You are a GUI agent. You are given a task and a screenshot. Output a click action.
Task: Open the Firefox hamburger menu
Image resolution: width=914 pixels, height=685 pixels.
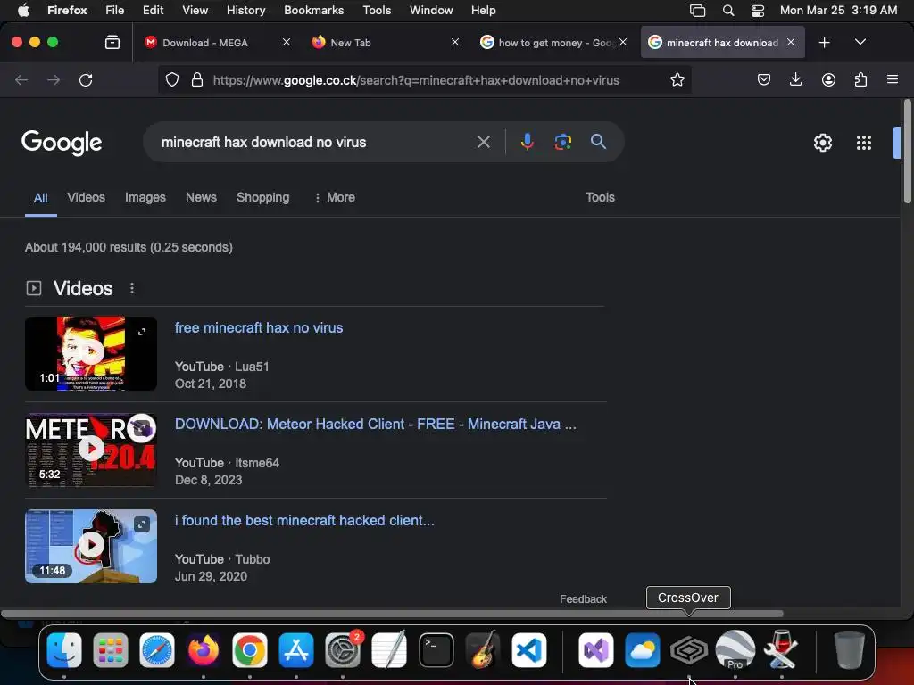(893, 79)
